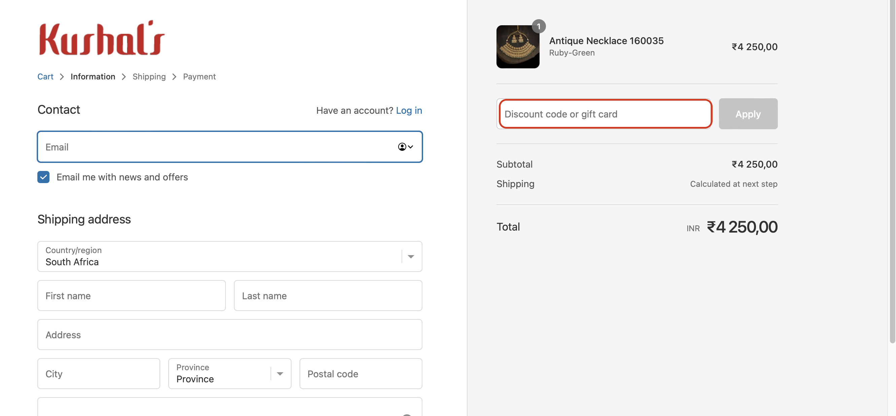Open the Log in link

409,110
